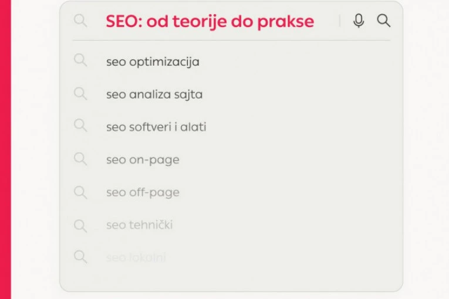Click the search icon beside seo tehnički
The width and height of the screenshot is (449, 299).
click(80, 225)
